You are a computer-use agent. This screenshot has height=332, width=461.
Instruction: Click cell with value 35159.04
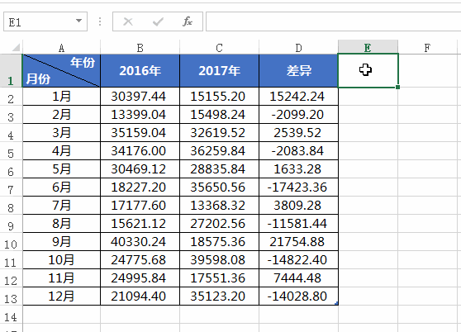(x=140, y=133)
